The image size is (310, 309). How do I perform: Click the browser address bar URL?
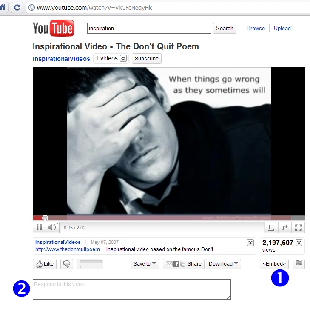point(94,8)
